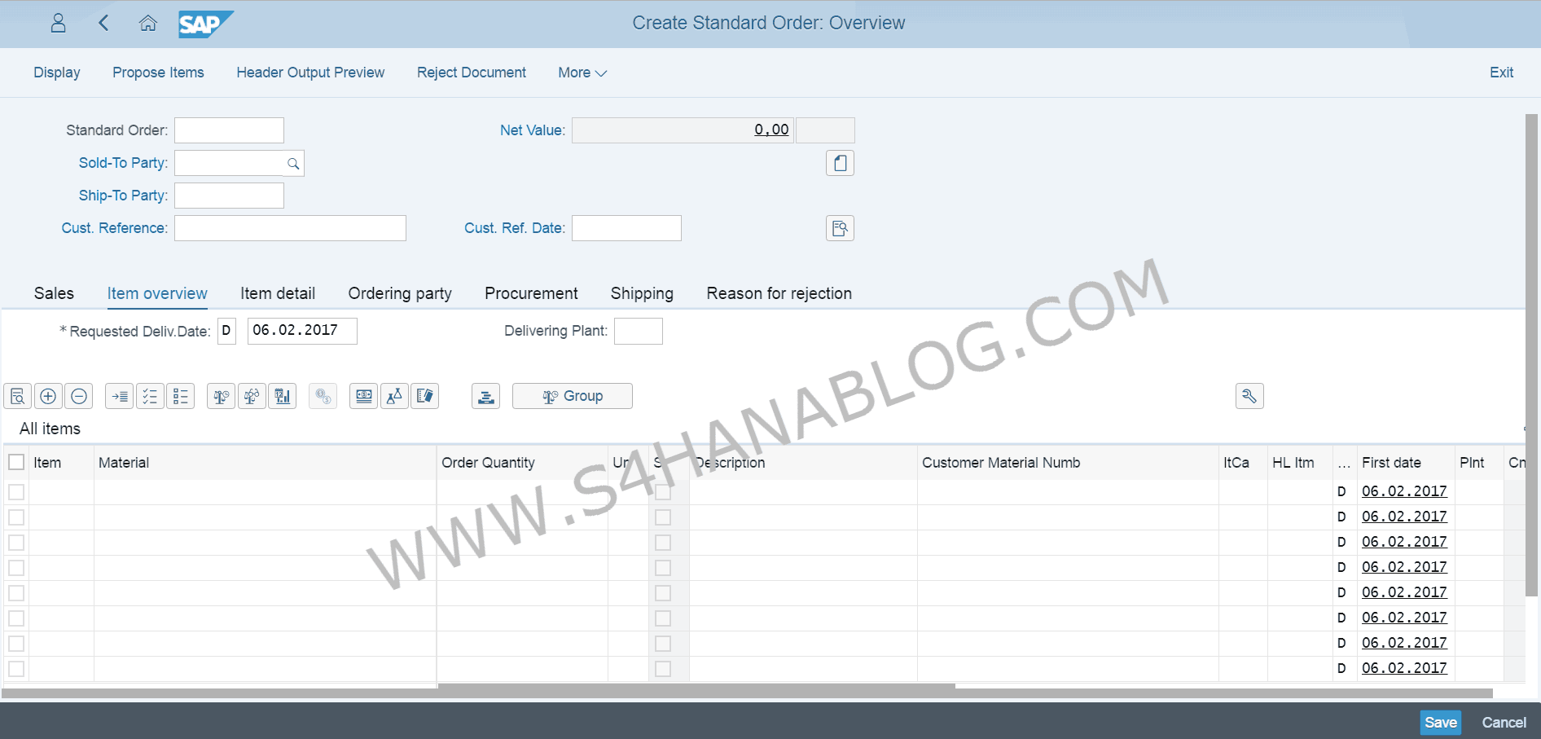This screenshot has width=1541, height=739.
Task: Add a row with the plus icon
Action: point(48,397)
